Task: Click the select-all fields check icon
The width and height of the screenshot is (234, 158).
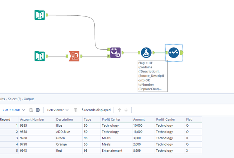Action: [x=31, y=110]
